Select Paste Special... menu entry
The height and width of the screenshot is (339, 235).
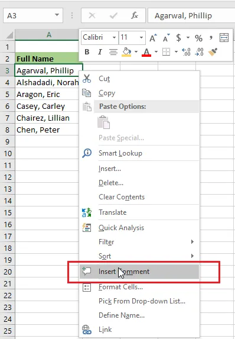[x=139, y=138]
